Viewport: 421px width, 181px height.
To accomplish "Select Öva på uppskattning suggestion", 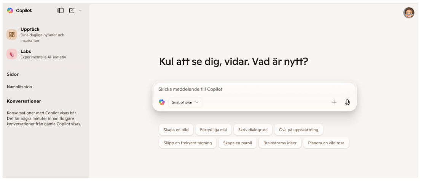I will coord(298,129).
